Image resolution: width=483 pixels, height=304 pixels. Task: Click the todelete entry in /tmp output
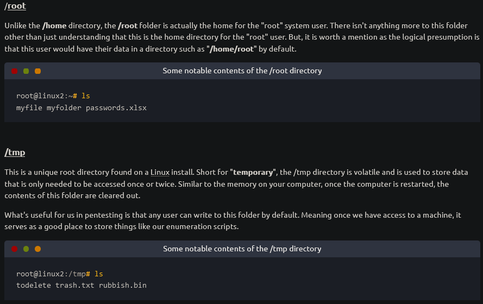34,286
